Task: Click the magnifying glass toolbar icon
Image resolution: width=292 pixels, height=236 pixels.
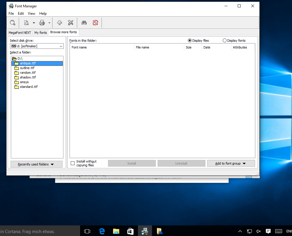Action: (x=13, y=23)
